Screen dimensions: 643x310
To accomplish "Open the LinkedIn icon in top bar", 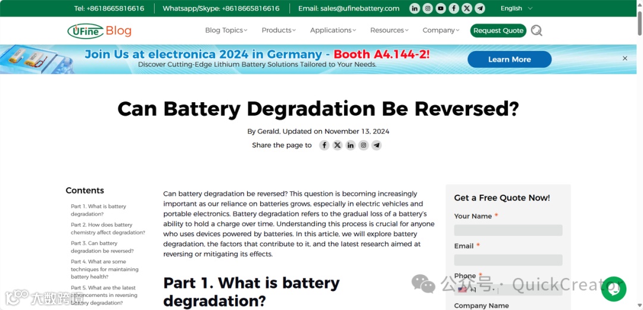I will point(414,8).
